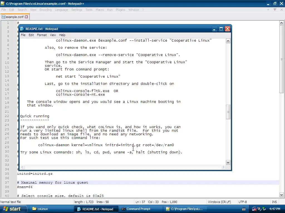
Task: Open the ? help menu in Notepad++
Action: [x=143, y=10]
